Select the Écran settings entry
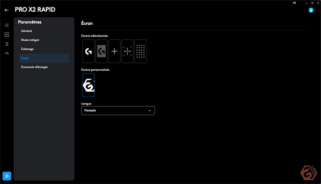This screenshot has height=184, width=321. coord(44,58)
